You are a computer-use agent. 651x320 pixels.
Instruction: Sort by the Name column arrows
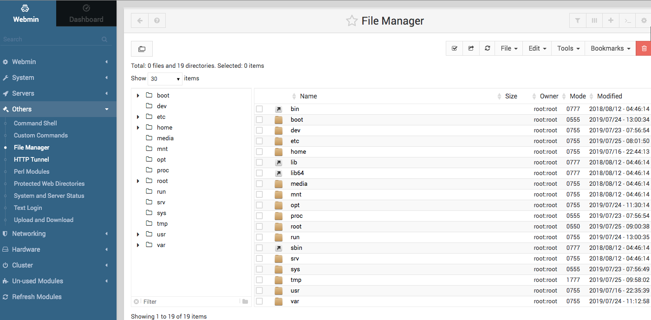pyautogui.click(x=294, y=96)
